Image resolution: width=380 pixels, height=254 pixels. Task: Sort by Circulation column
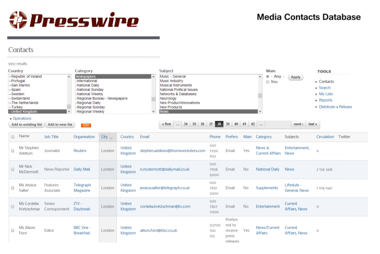click(x=325, y=137)
